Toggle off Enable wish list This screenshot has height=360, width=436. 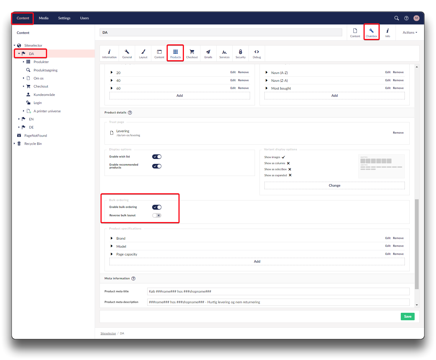point(157,157)
